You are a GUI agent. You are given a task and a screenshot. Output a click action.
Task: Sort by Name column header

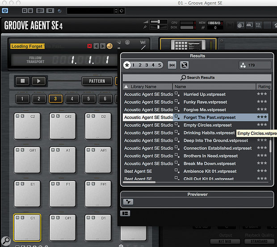click(214, 87)
